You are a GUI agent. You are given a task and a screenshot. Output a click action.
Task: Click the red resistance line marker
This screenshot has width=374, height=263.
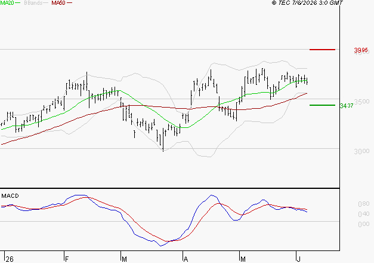pyautogui.click(x=322, y=50)
